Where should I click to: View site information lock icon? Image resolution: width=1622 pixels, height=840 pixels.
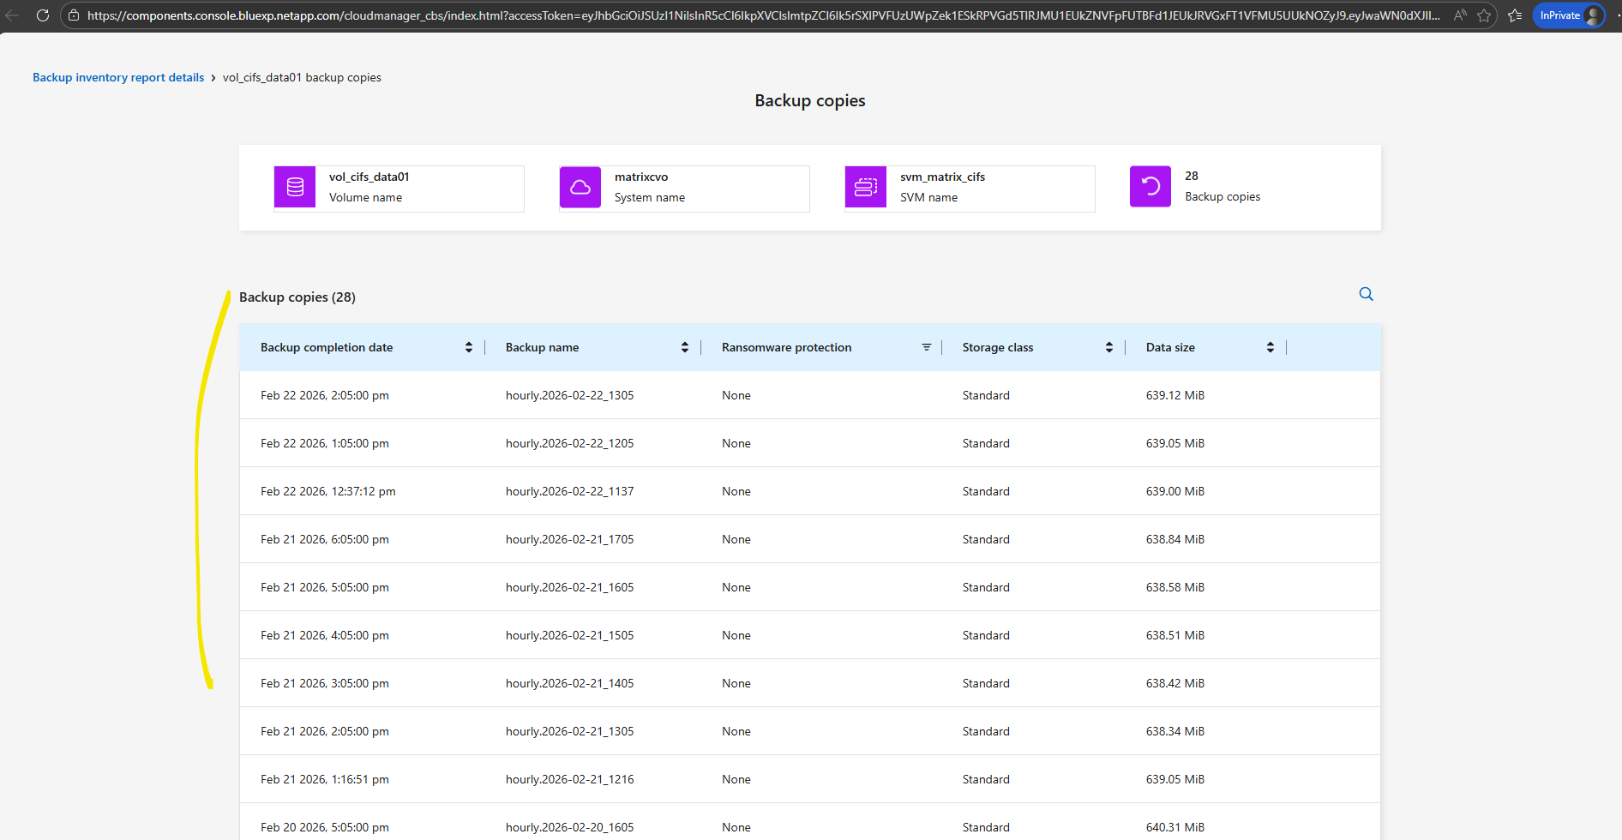pyautogui.click(x=74, y=15)
